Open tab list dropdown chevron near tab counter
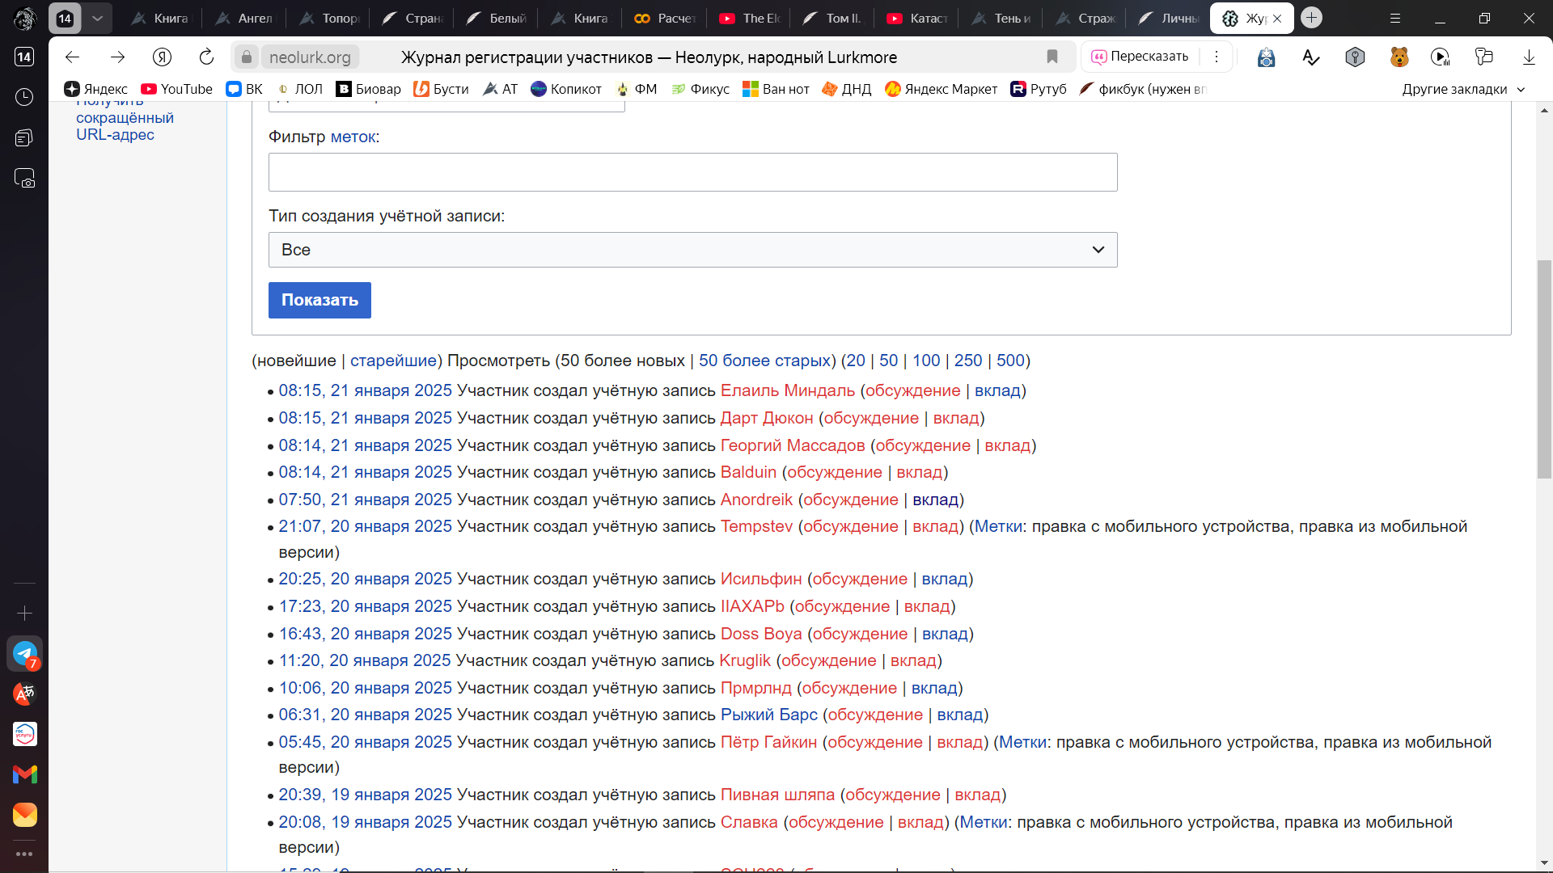 coord(97,18)
